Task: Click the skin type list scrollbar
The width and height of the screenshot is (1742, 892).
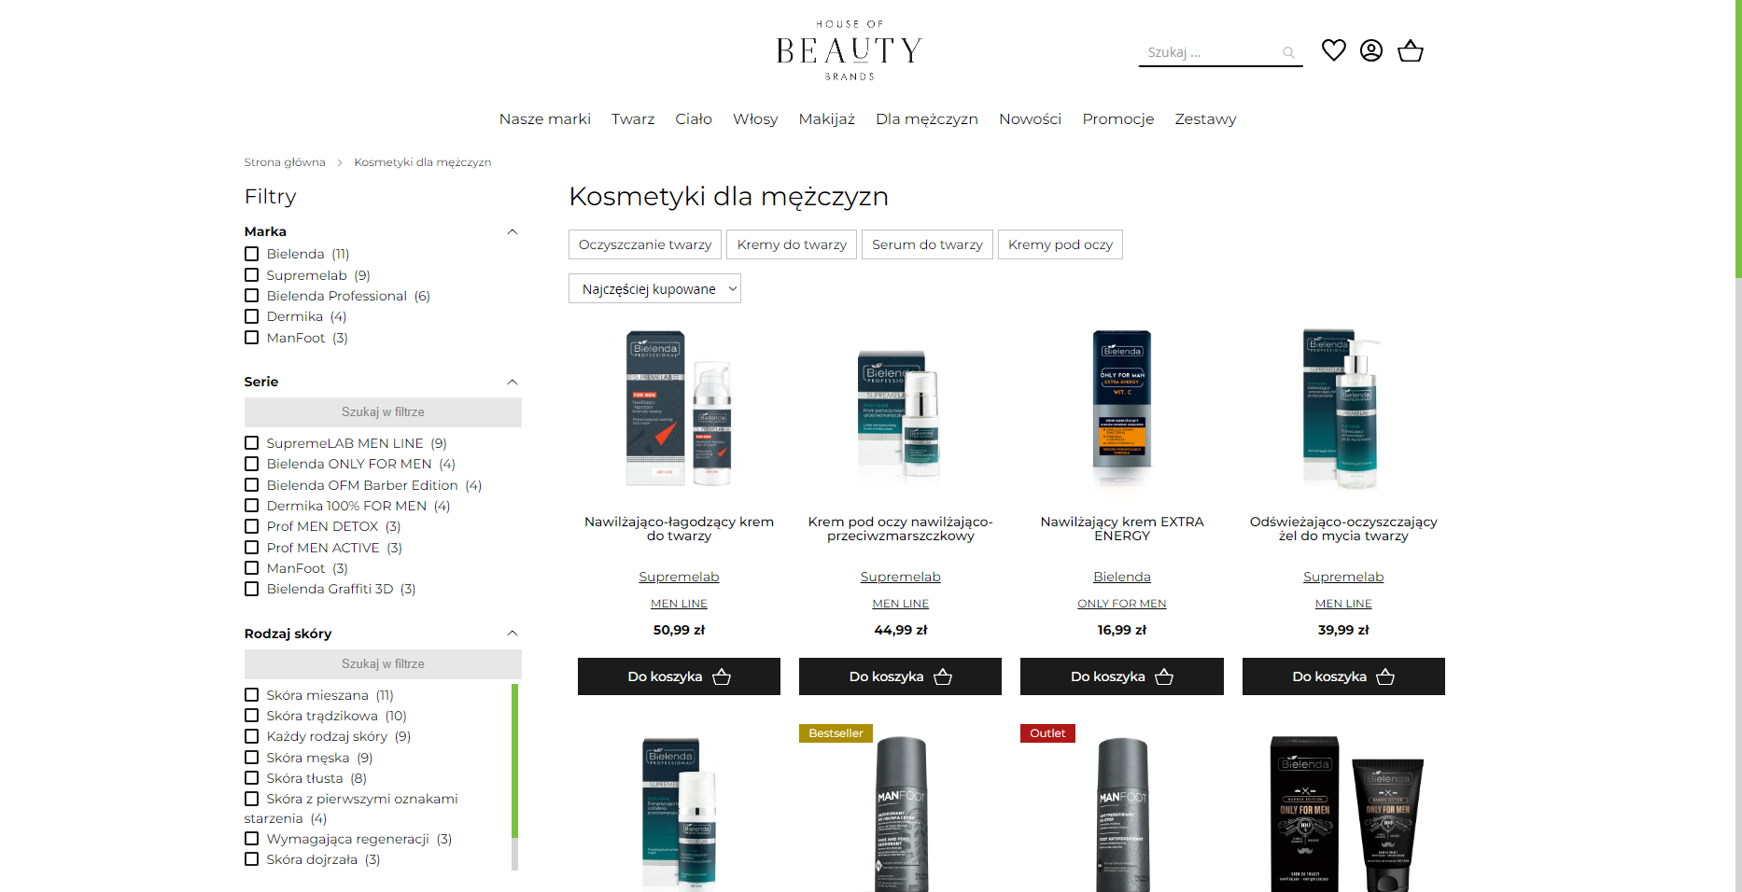Action: pos(514,760)
